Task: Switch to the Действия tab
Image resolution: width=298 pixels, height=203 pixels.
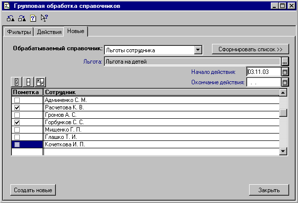Action: (x=49, y=32)
